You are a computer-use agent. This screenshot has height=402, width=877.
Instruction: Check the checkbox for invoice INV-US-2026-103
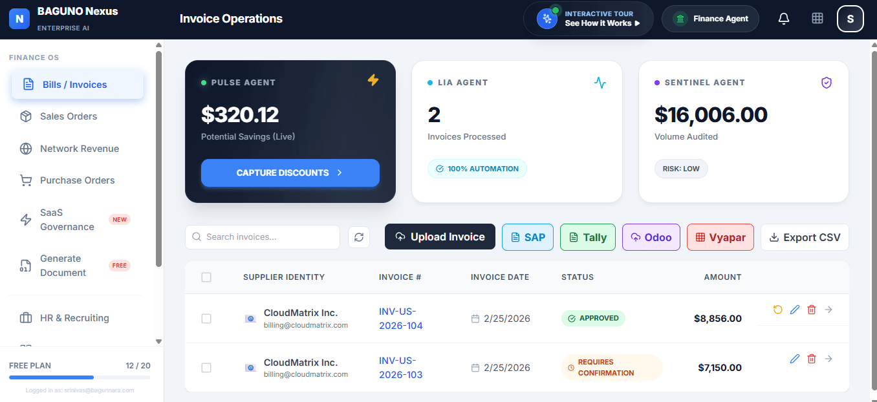[x=206, y=368]
